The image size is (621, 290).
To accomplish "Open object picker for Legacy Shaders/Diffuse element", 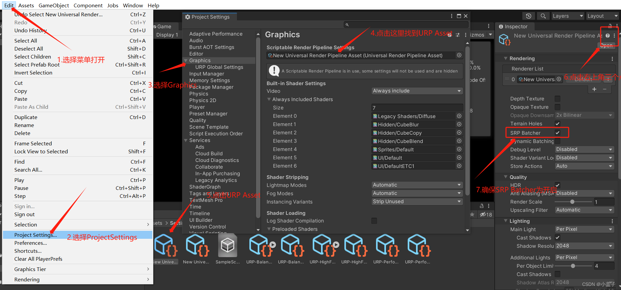I will (459, 116).
